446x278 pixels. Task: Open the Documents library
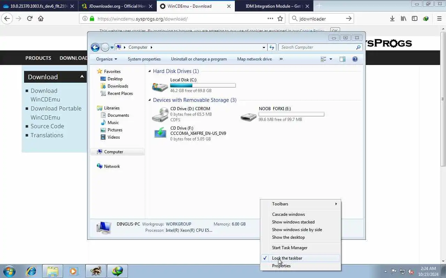(118, 115)
